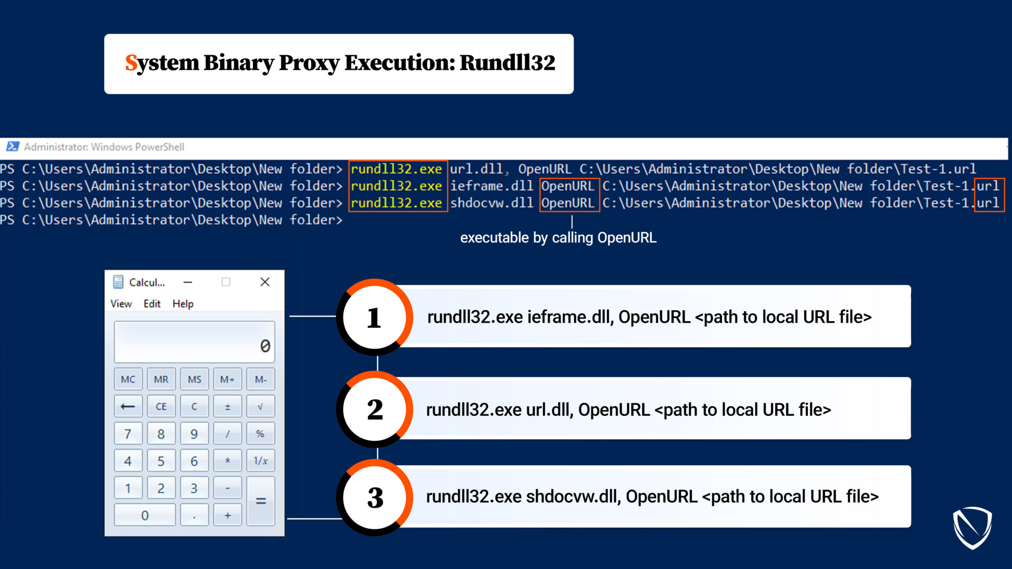Open the View menu in Calculator

coord(121,304)
